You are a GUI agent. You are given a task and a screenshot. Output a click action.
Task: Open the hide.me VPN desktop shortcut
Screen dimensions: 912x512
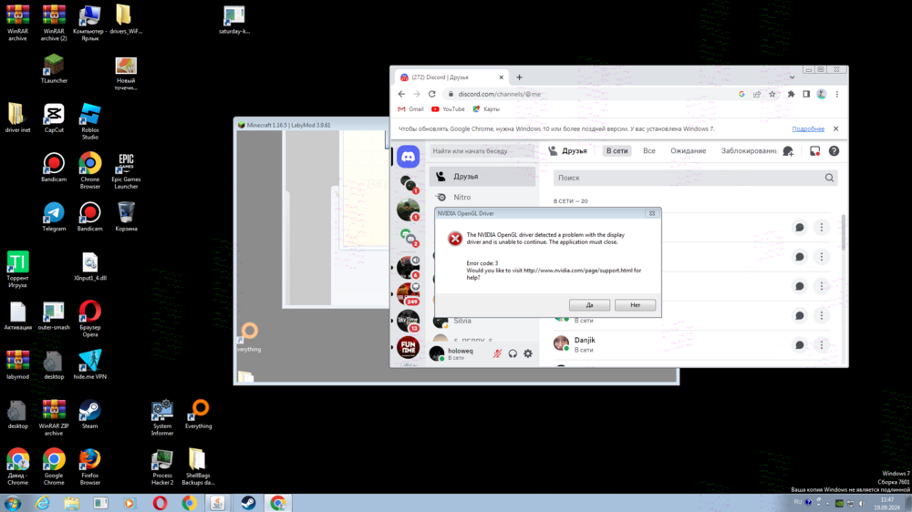90,365
